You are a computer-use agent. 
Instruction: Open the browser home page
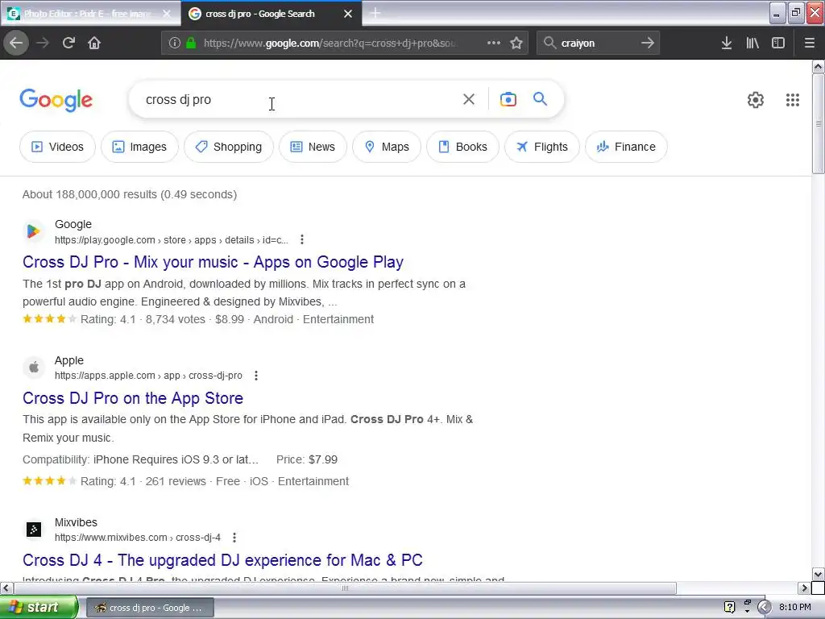point(94,43)
